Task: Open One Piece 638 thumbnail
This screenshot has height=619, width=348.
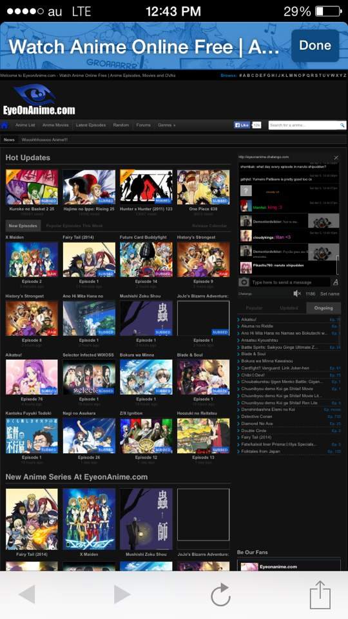Action: [x=203, y=187]
